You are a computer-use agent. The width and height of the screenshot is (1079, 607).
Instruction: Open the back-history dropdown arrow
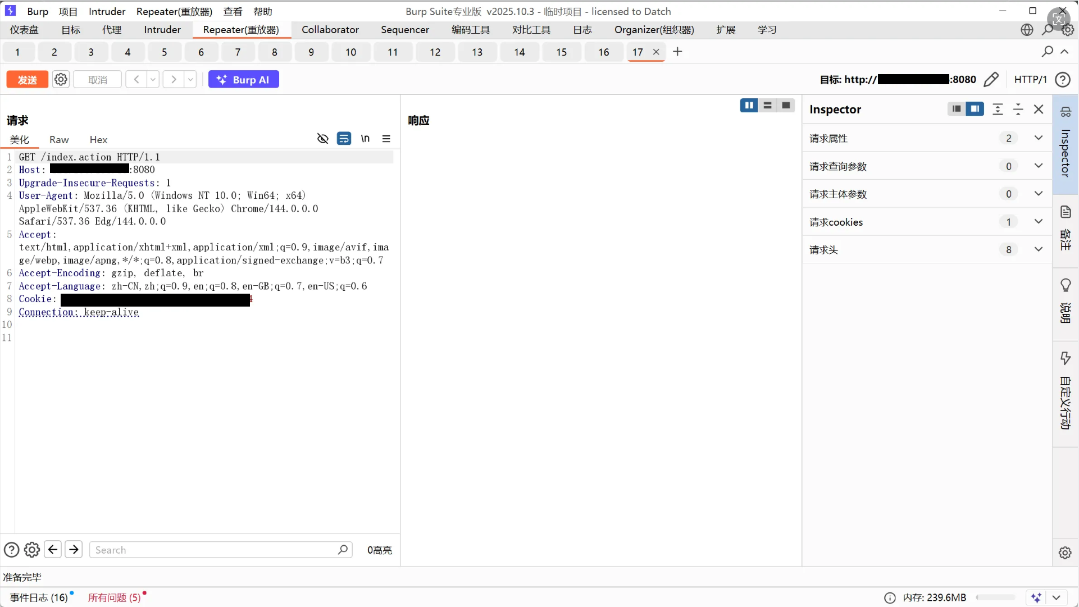click(153, 80)
